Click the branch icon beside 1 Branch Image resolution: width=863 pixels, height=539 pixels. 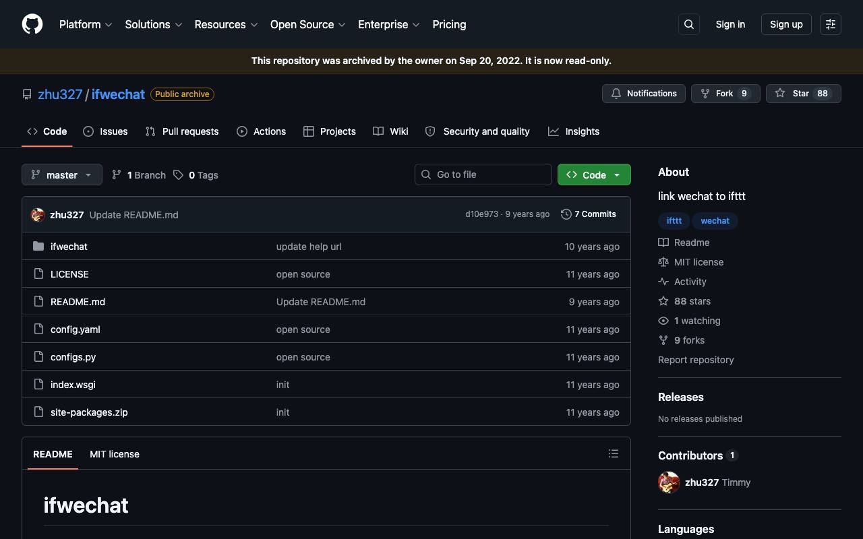117,175
